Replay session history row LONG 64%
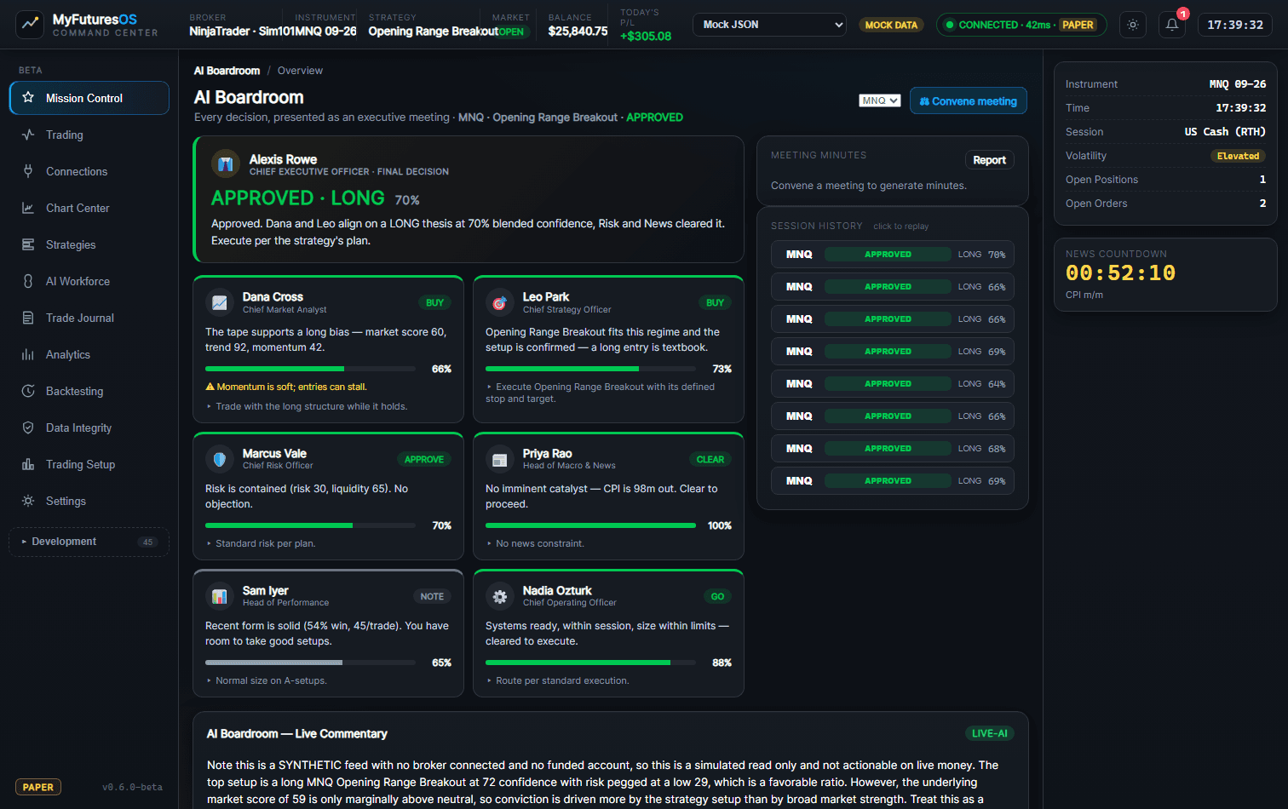The image size is (1288, 809). [x=893, y=384]
